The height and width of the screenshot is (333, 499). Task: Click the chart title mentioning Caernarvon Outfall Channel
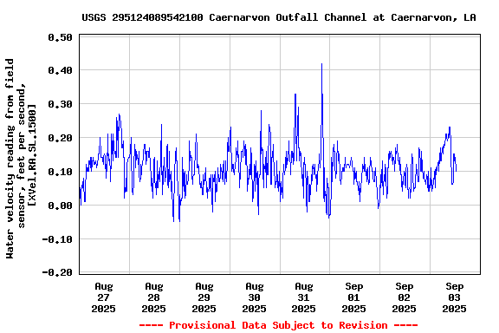tap(279, 17)
